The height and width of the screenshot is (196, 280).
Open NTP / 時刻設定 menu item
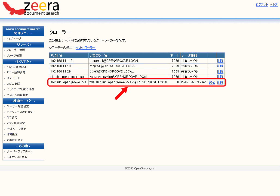16,123
